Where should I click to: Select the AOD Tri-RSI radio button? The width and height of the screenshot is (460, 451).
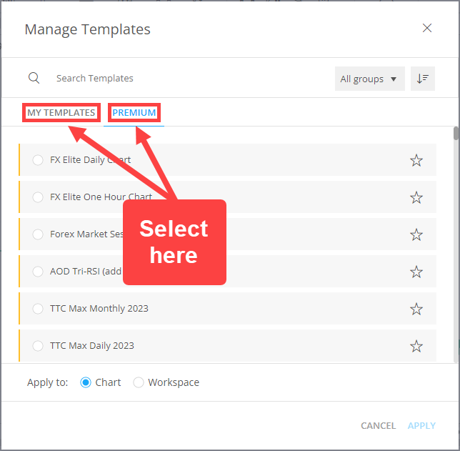tap(38, 272)
